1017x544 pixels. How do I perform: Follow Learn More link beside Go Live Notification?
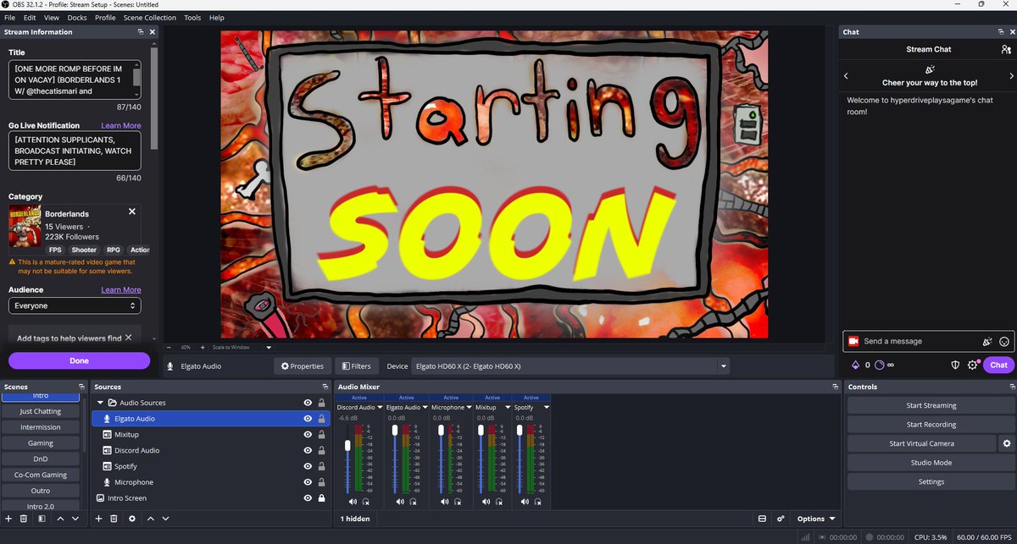click(121, 125)
